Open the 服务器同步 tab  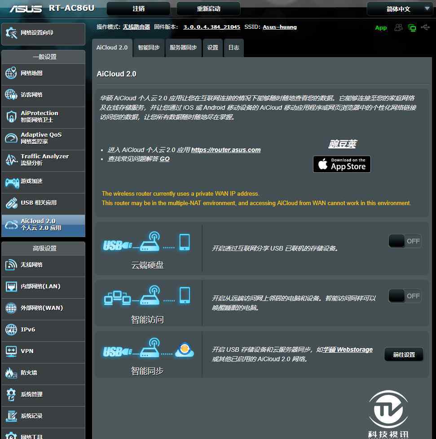[x=183, y=48]
